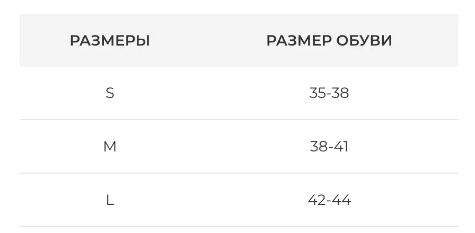Click the divider line below the L row
475x233 pixels.
[x=239, y=227]
